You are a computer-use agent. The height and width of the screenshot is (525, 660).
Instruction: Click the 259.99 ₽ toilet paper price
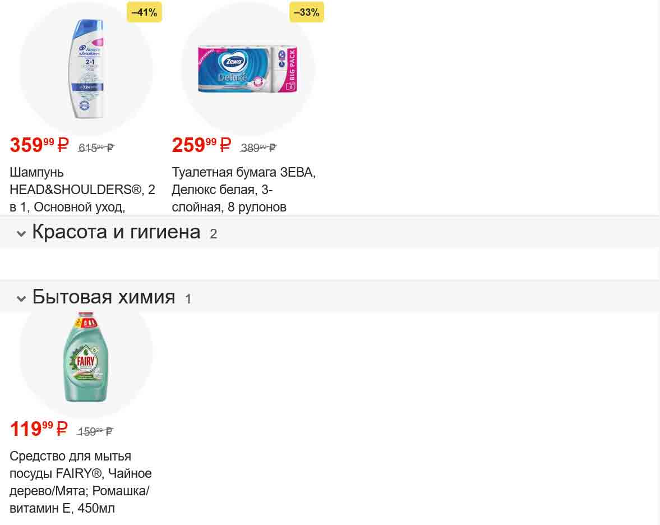pyautogui.click(x=201, y=145)
